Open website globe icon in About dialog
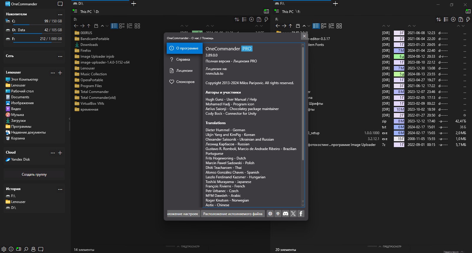 (270, 214)
